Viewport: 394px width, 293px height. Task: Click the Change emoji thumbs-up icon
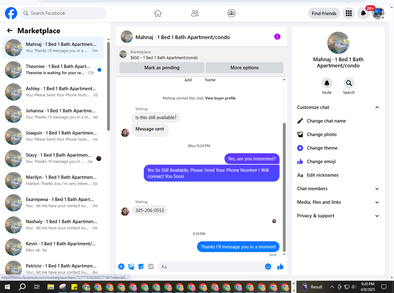pos(300,162)
